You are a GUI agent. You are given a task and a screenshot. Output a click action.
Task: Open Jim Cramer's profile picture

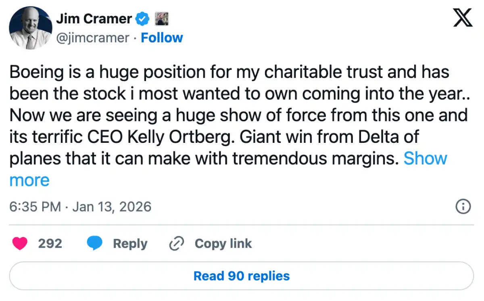click(31, 28)
